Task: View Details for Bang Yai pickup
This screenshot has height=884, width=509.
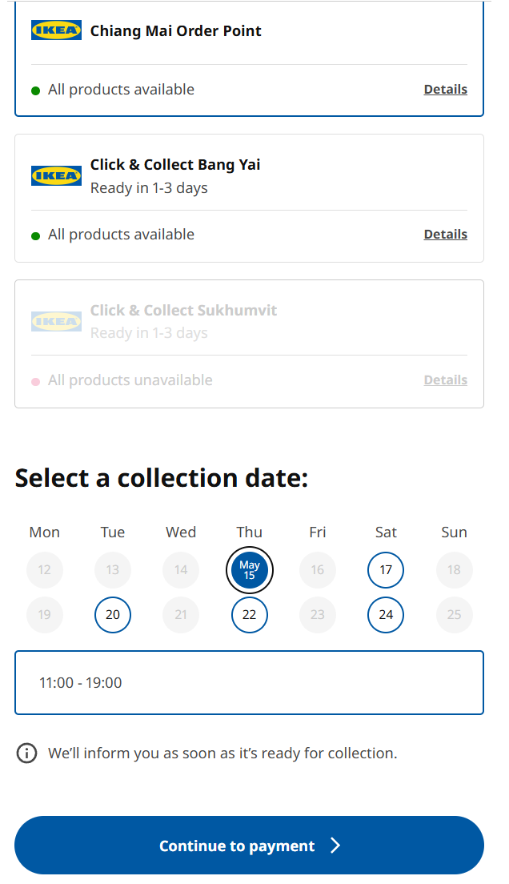Action: tap(445, 234)
